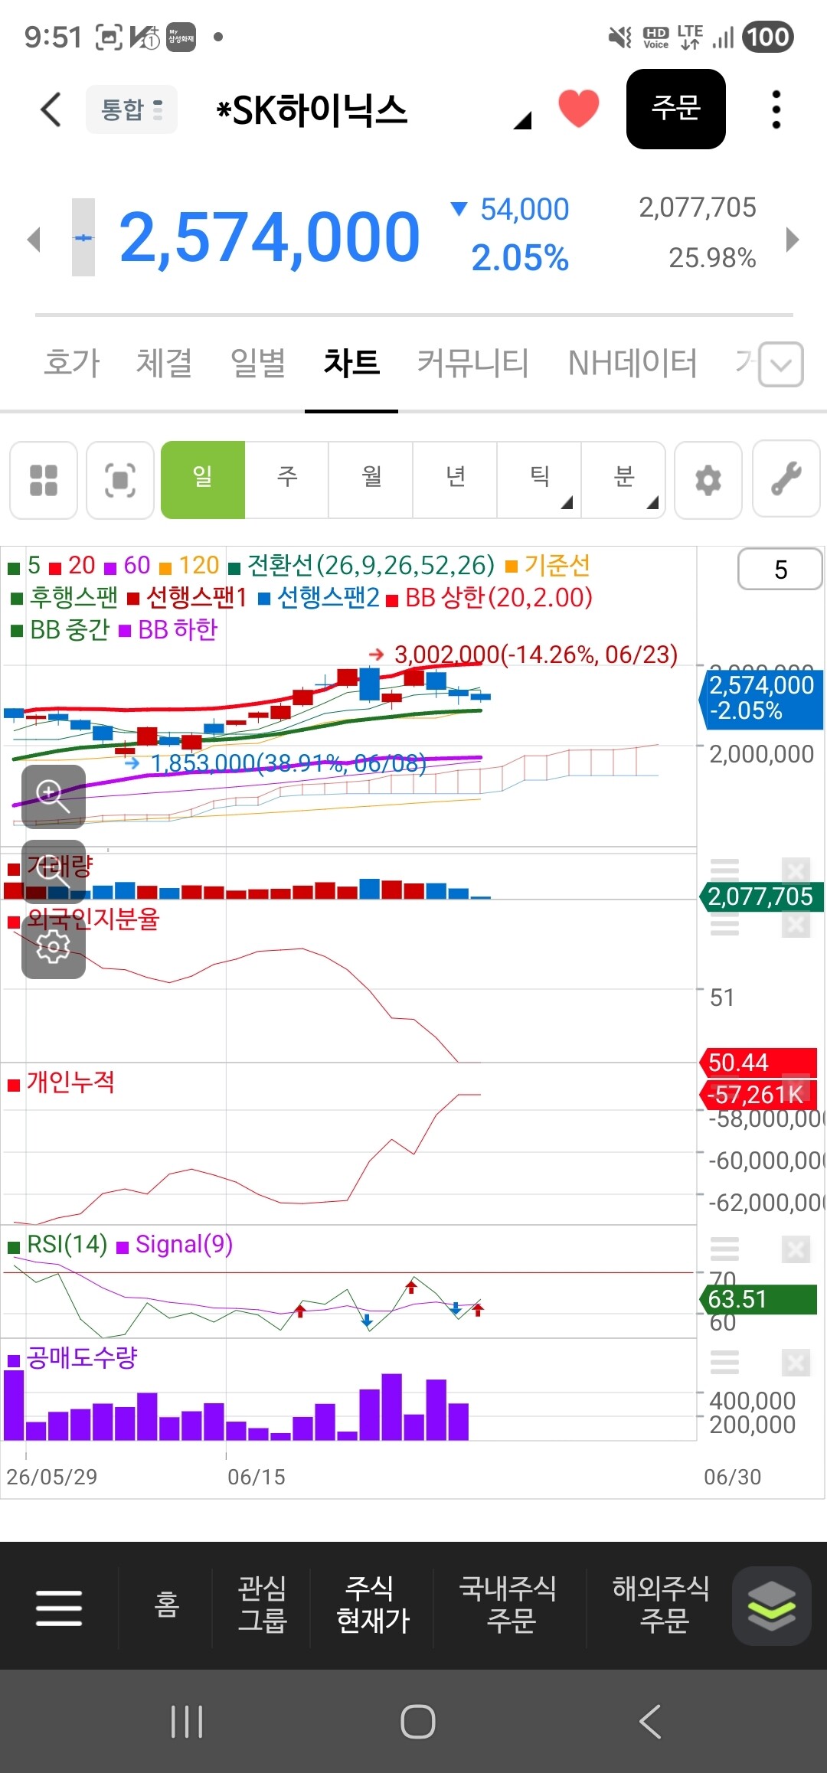The image size is (827, 1773).
Task: Expand the tab list with chevron button
Action: [x=781, y=364]
